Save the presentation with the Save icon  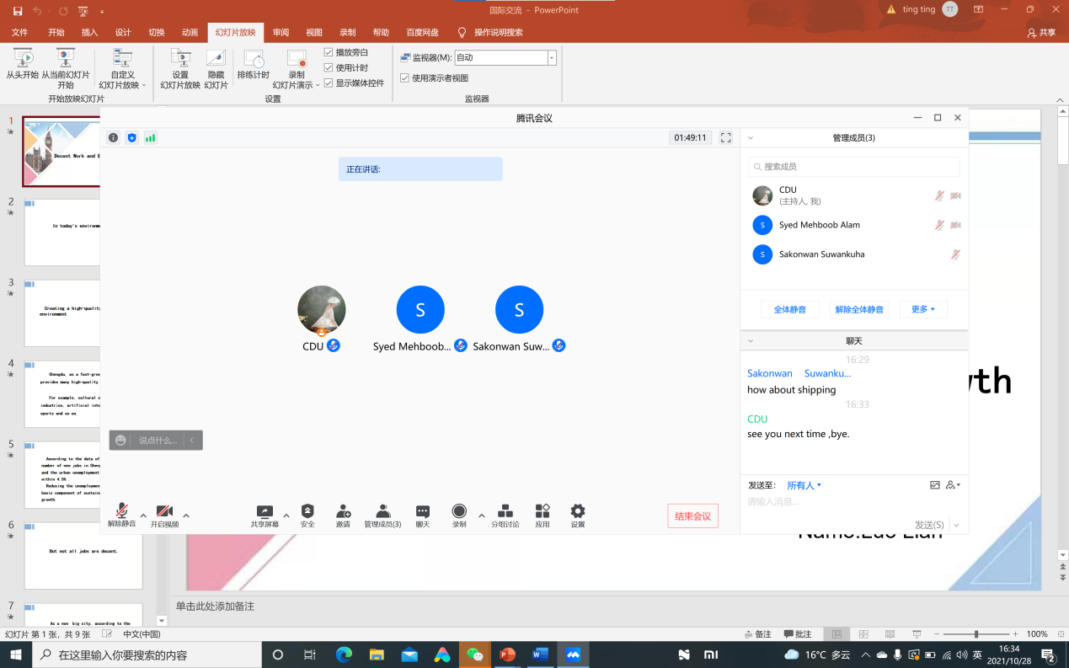pos(18,11)
